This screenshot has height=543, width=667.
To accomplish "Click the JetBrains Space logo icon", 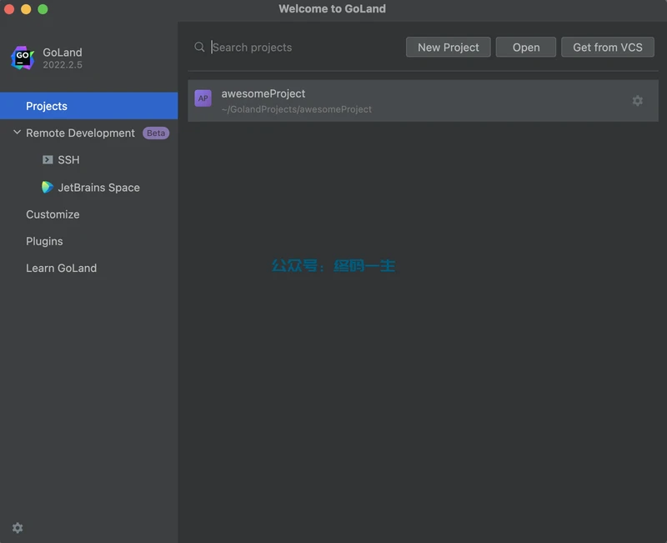I will (x=48, y=188).
